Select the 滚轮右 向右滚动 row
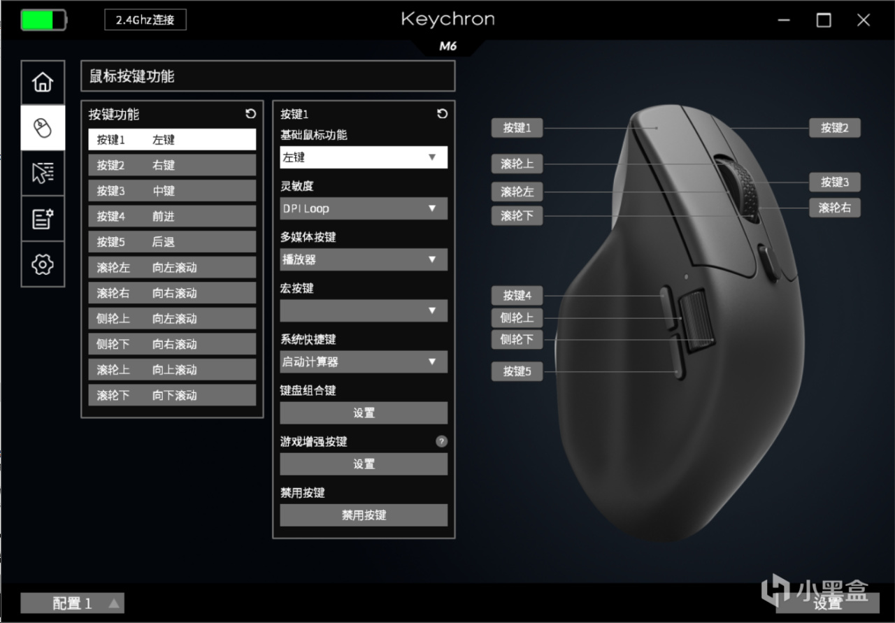The image size is (895, 623). pos(172,293)
